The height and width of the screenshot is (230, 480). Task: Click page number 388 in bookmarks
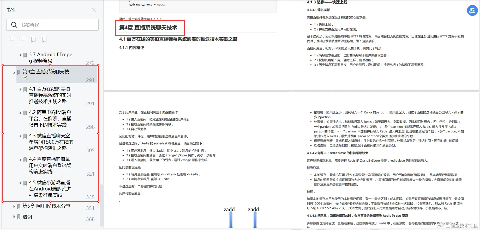[x=90, y=219]
